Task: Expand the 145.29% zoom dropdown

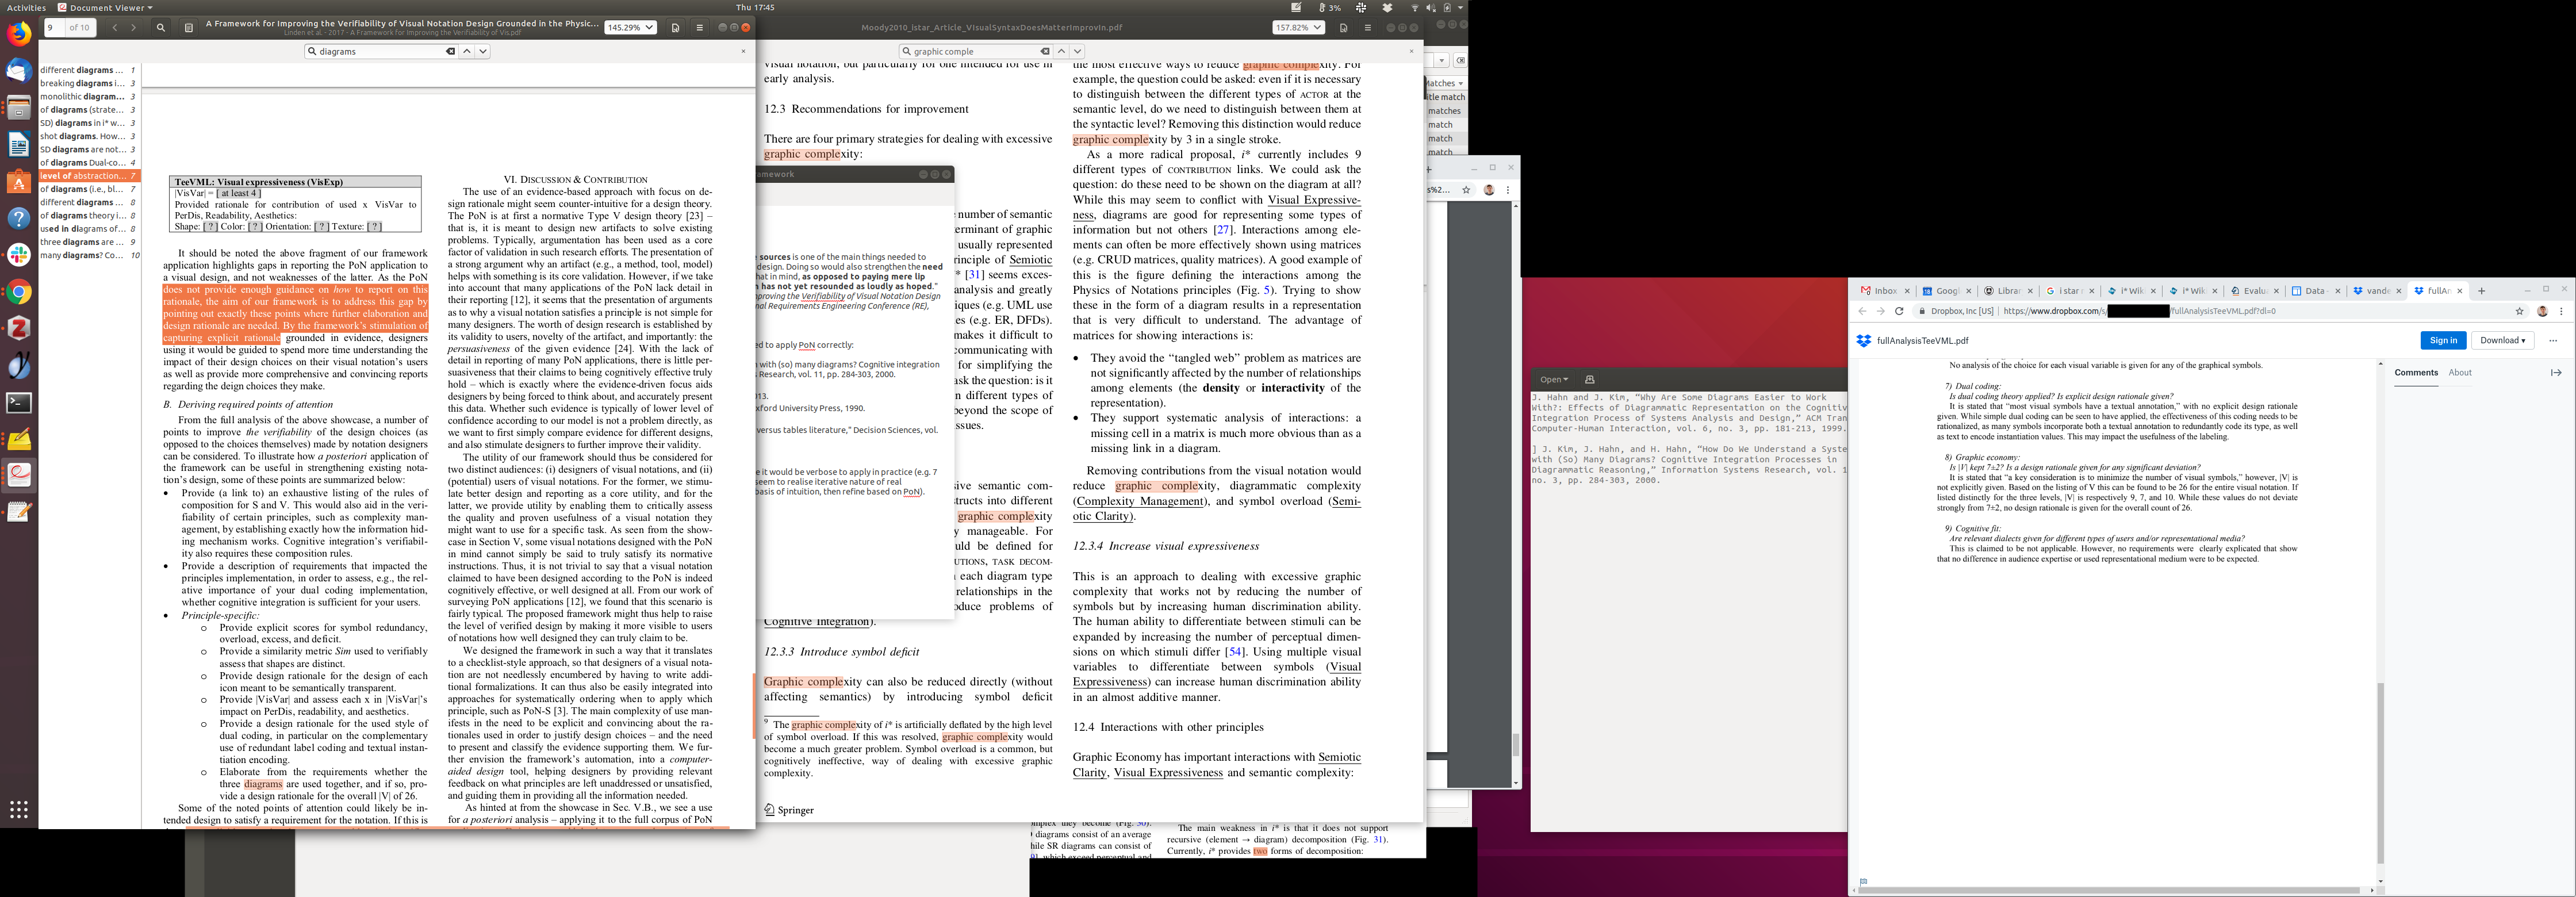Action: pos(630,28)
